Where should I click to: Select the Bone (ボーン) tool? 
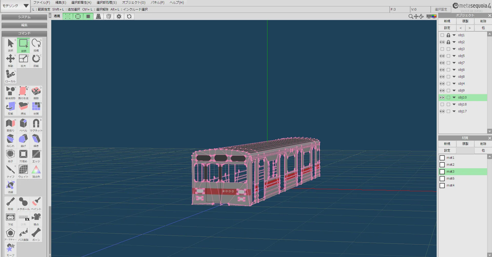click(x=36, y=234)
